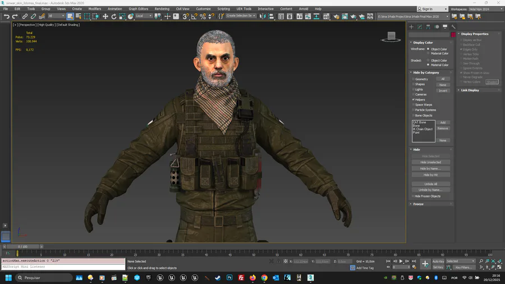Switch to the Modify command panel tab
Image resolution: width=505 pixels, height=284 pixels.
coord(420,27)
